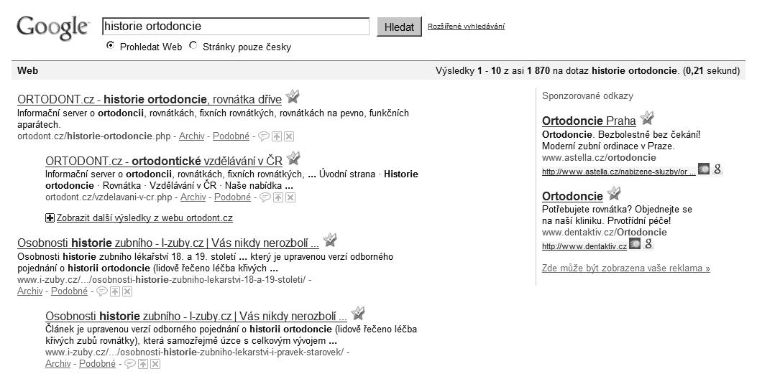The height and width of the screenshot is (374, 757).
Task: Promote the historie-ortodoncie.php result upward
Action: click(277, 136)
